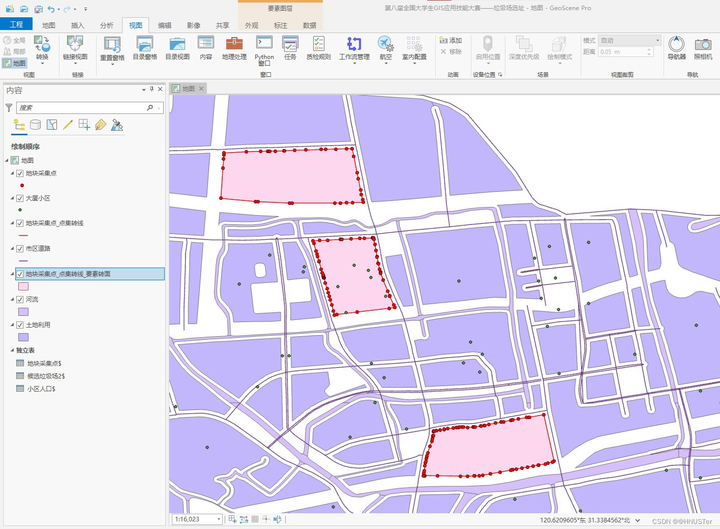This screenshot has width=720, height=529.
Task: Click the 添加 add animation button
Action: coord(451,40)
